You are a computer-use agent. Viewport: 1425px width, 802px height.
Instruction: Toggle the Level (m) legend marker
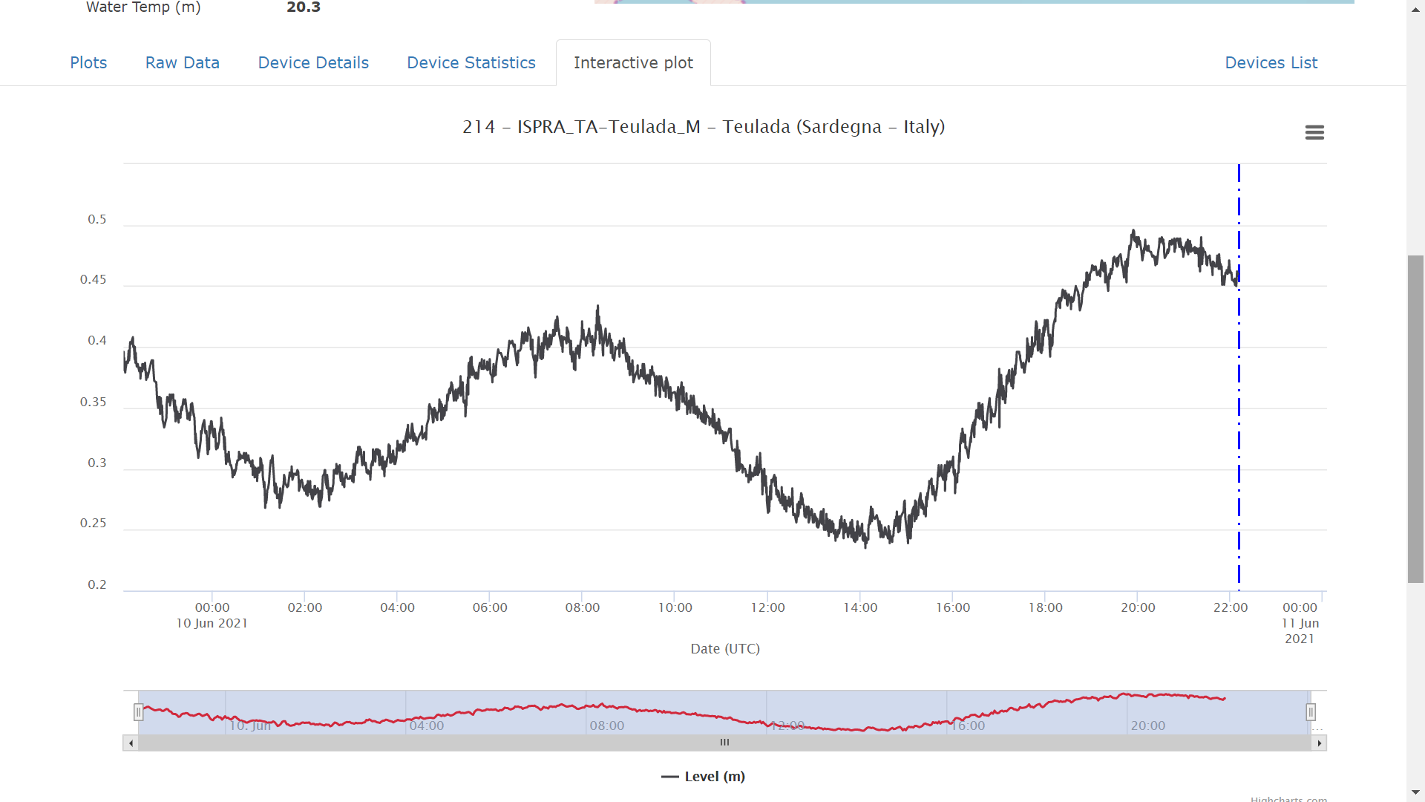click(670, 776)
